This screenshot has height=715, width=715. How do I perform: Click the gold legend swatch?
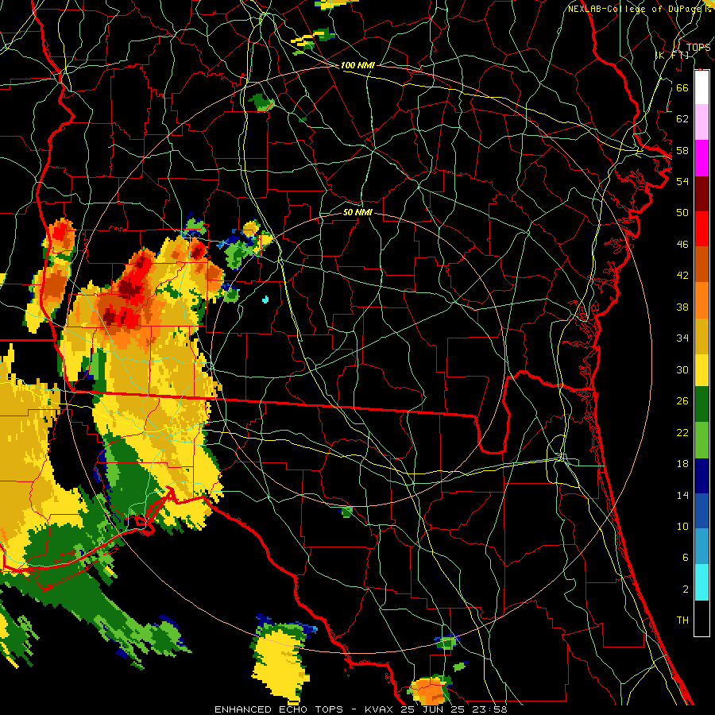click(701, 335)
